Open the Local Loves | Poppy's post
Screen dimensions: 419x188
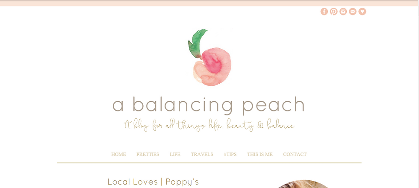click(153, 182)
